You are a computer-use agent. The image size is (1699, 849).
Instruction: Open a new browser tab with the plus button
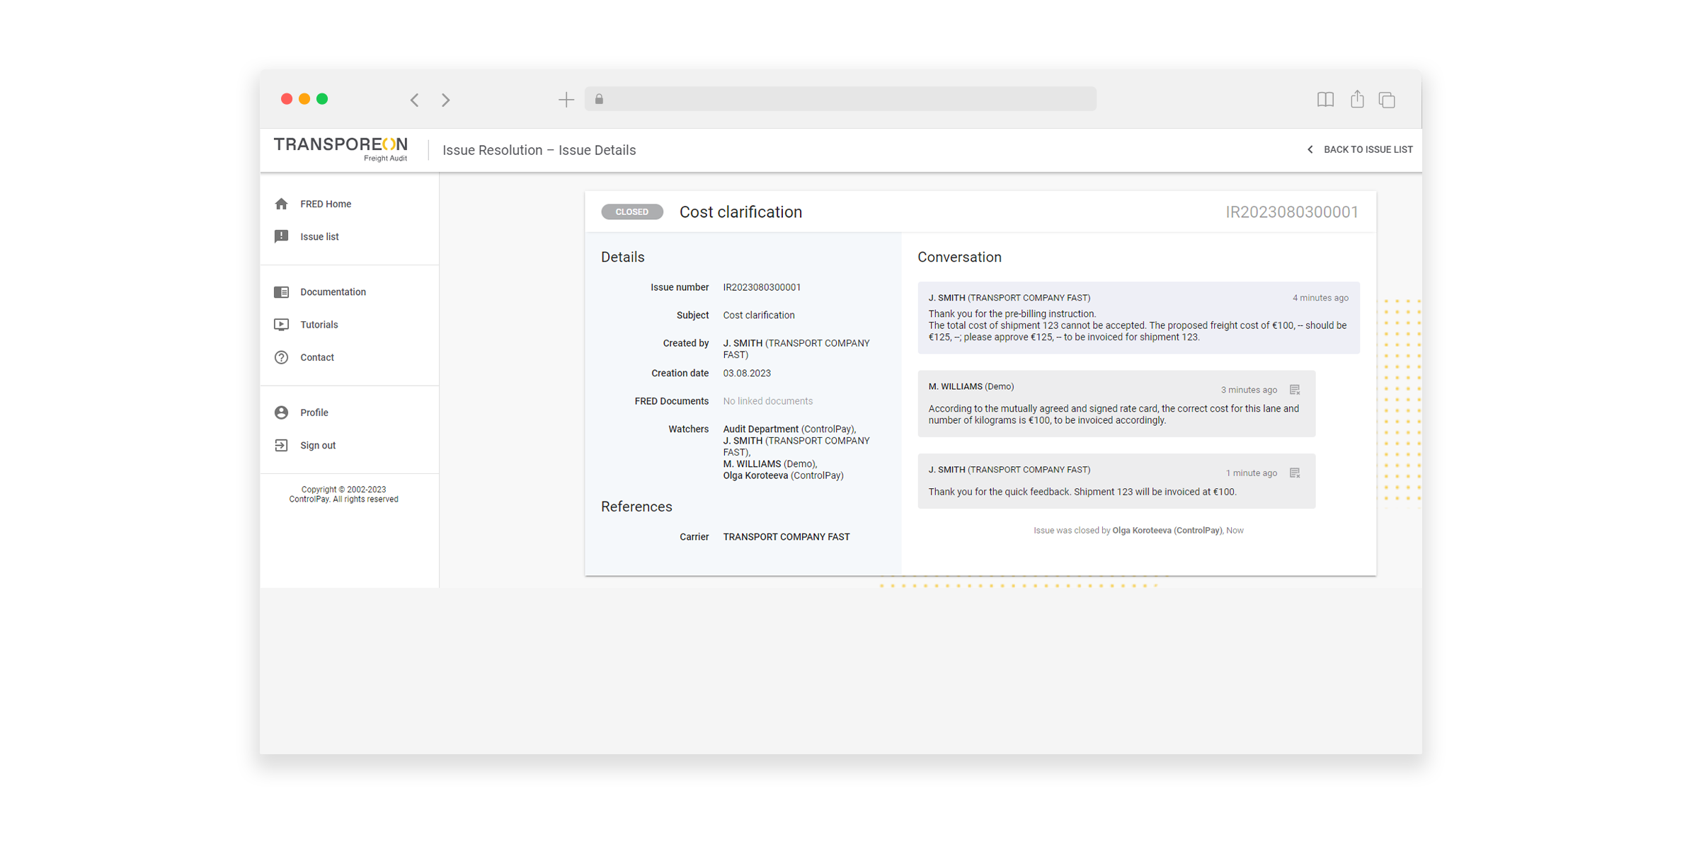click(x=566, y=99)
